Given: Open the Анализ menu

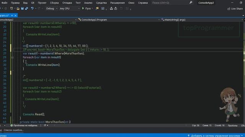Looking at the screenshot, I should [x=88, y=3].
